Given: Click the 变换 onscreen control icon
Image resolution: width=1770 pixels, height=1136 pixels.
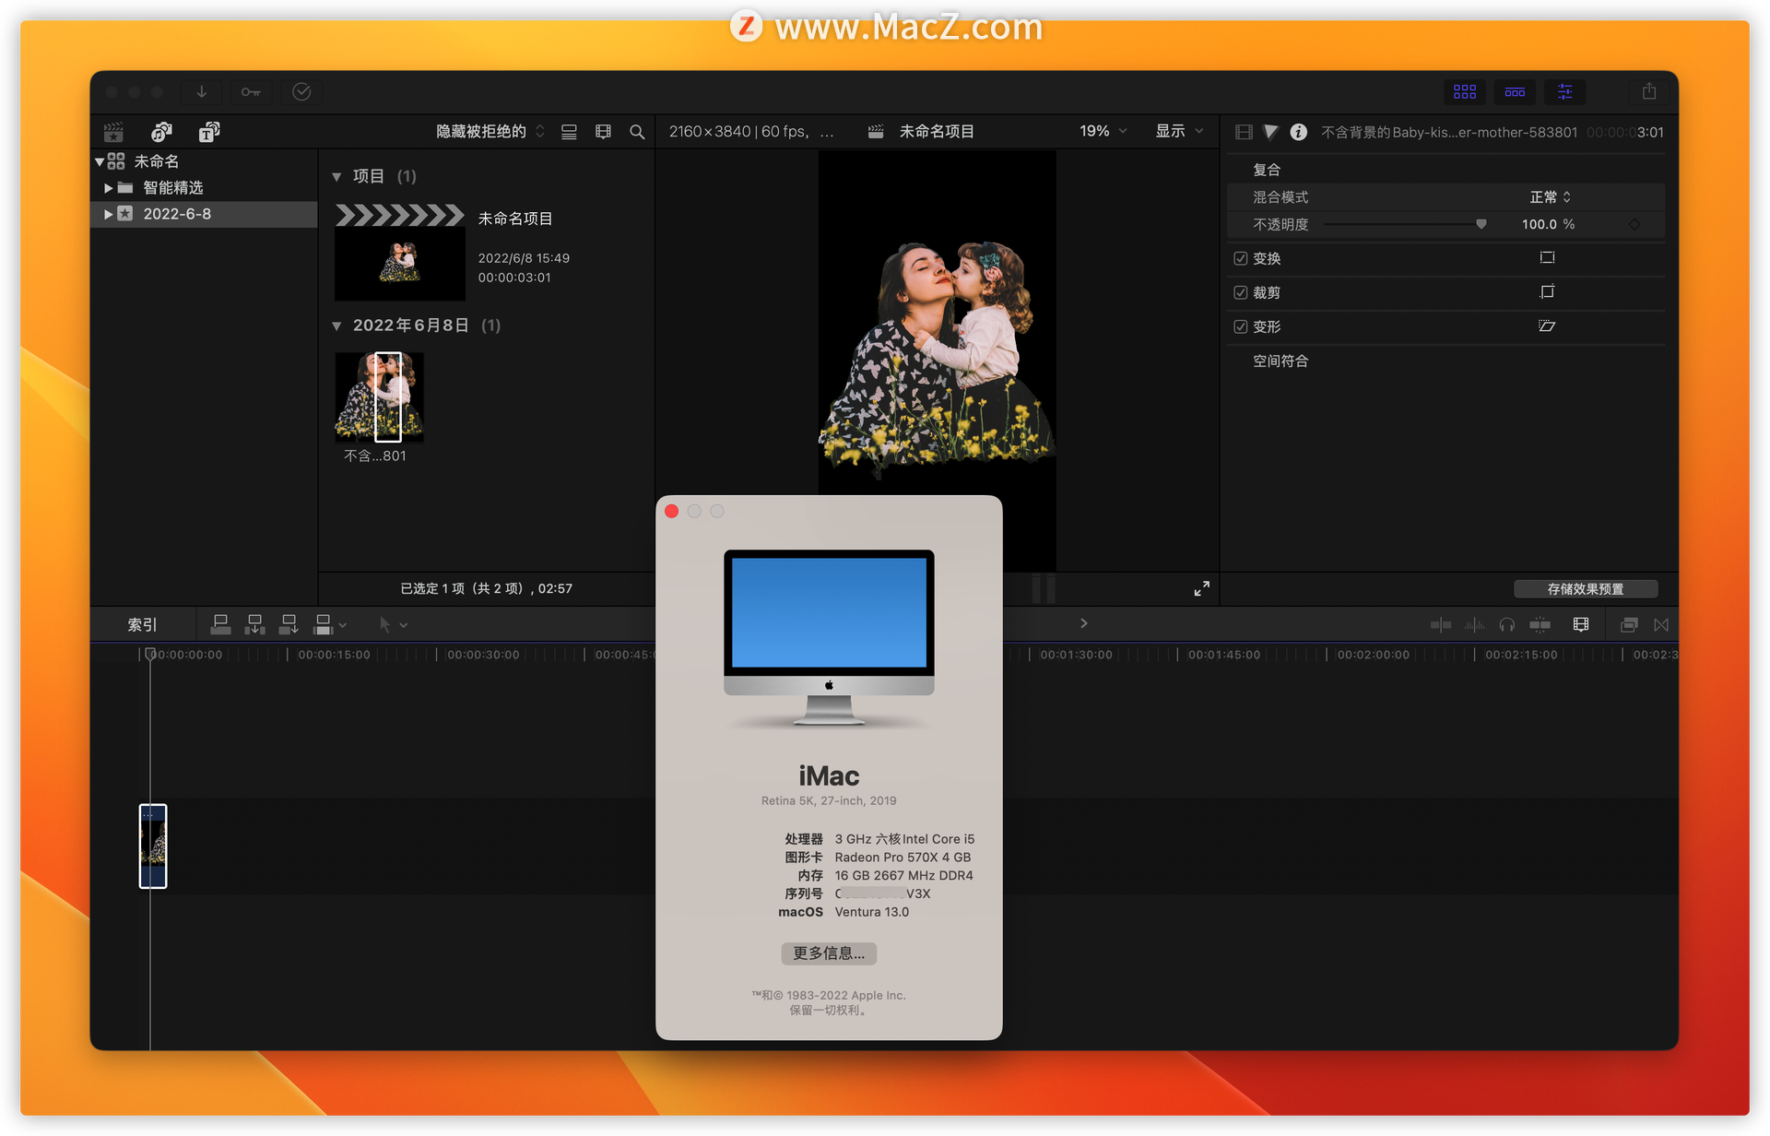Looking at the screenshot, I should coord(1547,258).
